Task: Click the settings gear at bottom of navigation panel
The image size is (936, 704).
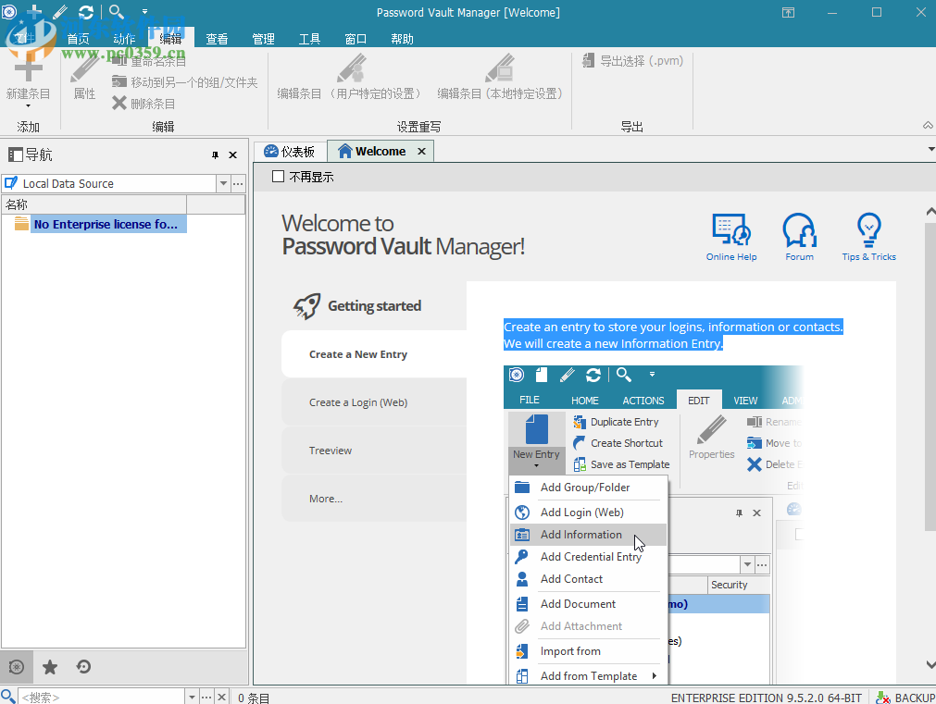Action: click(17, 666)
